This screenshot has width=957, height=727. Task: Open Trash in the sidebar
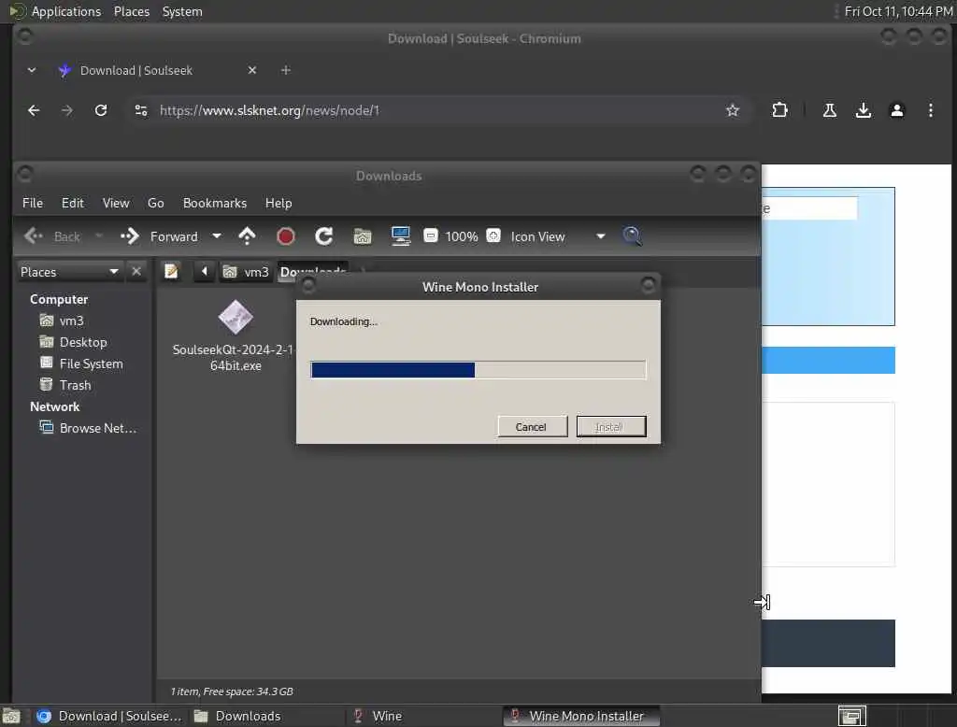click(75, 385)
